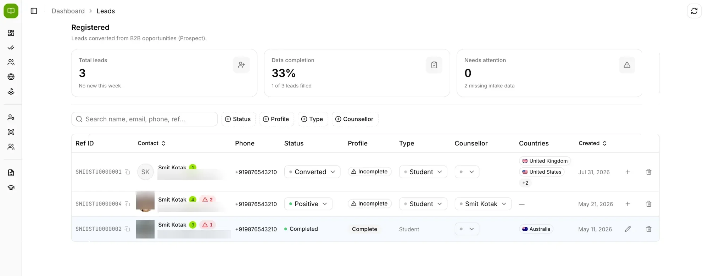Viewport: 709px width, 276px height.
Task: Open the document icon in sidebar
Action: coord(11,173)
